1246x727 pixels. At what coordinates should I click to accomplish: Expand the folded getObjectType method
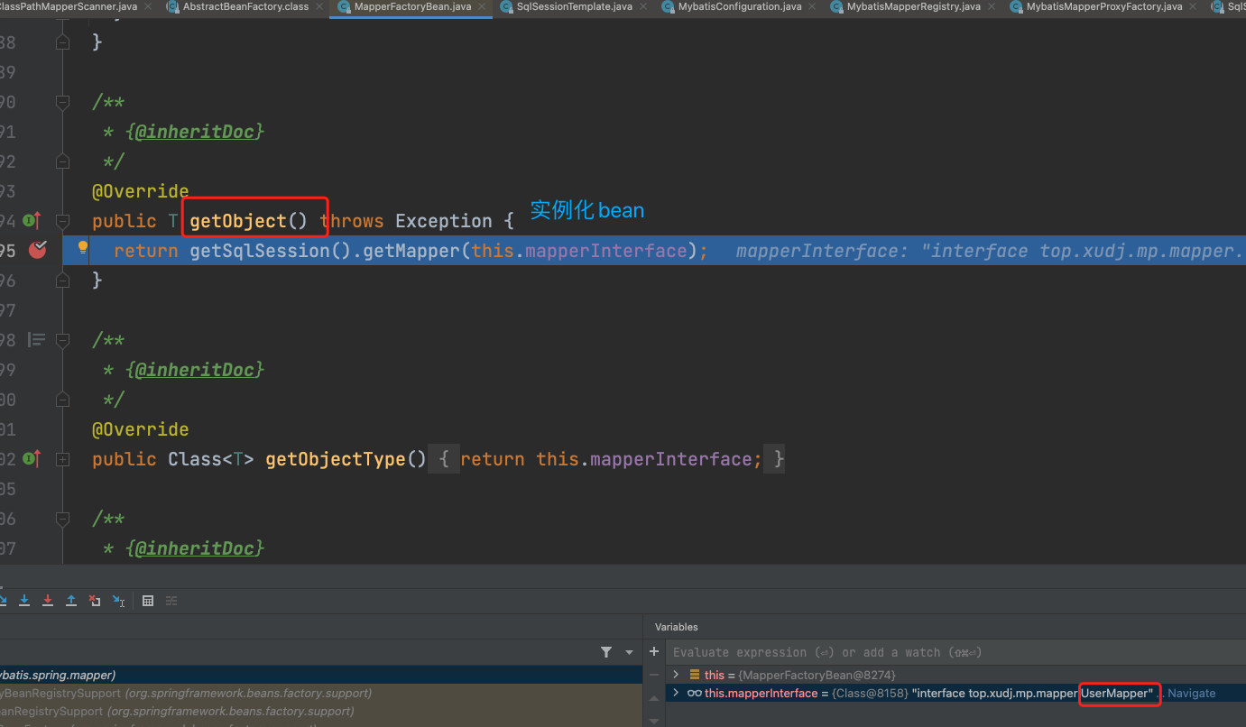tap(62, 459)
